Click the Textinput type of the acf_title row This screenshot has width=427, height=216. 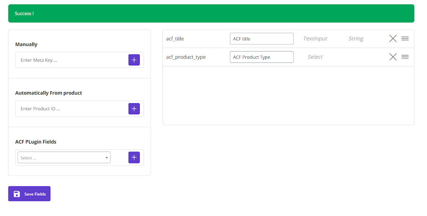coord(315,39)
